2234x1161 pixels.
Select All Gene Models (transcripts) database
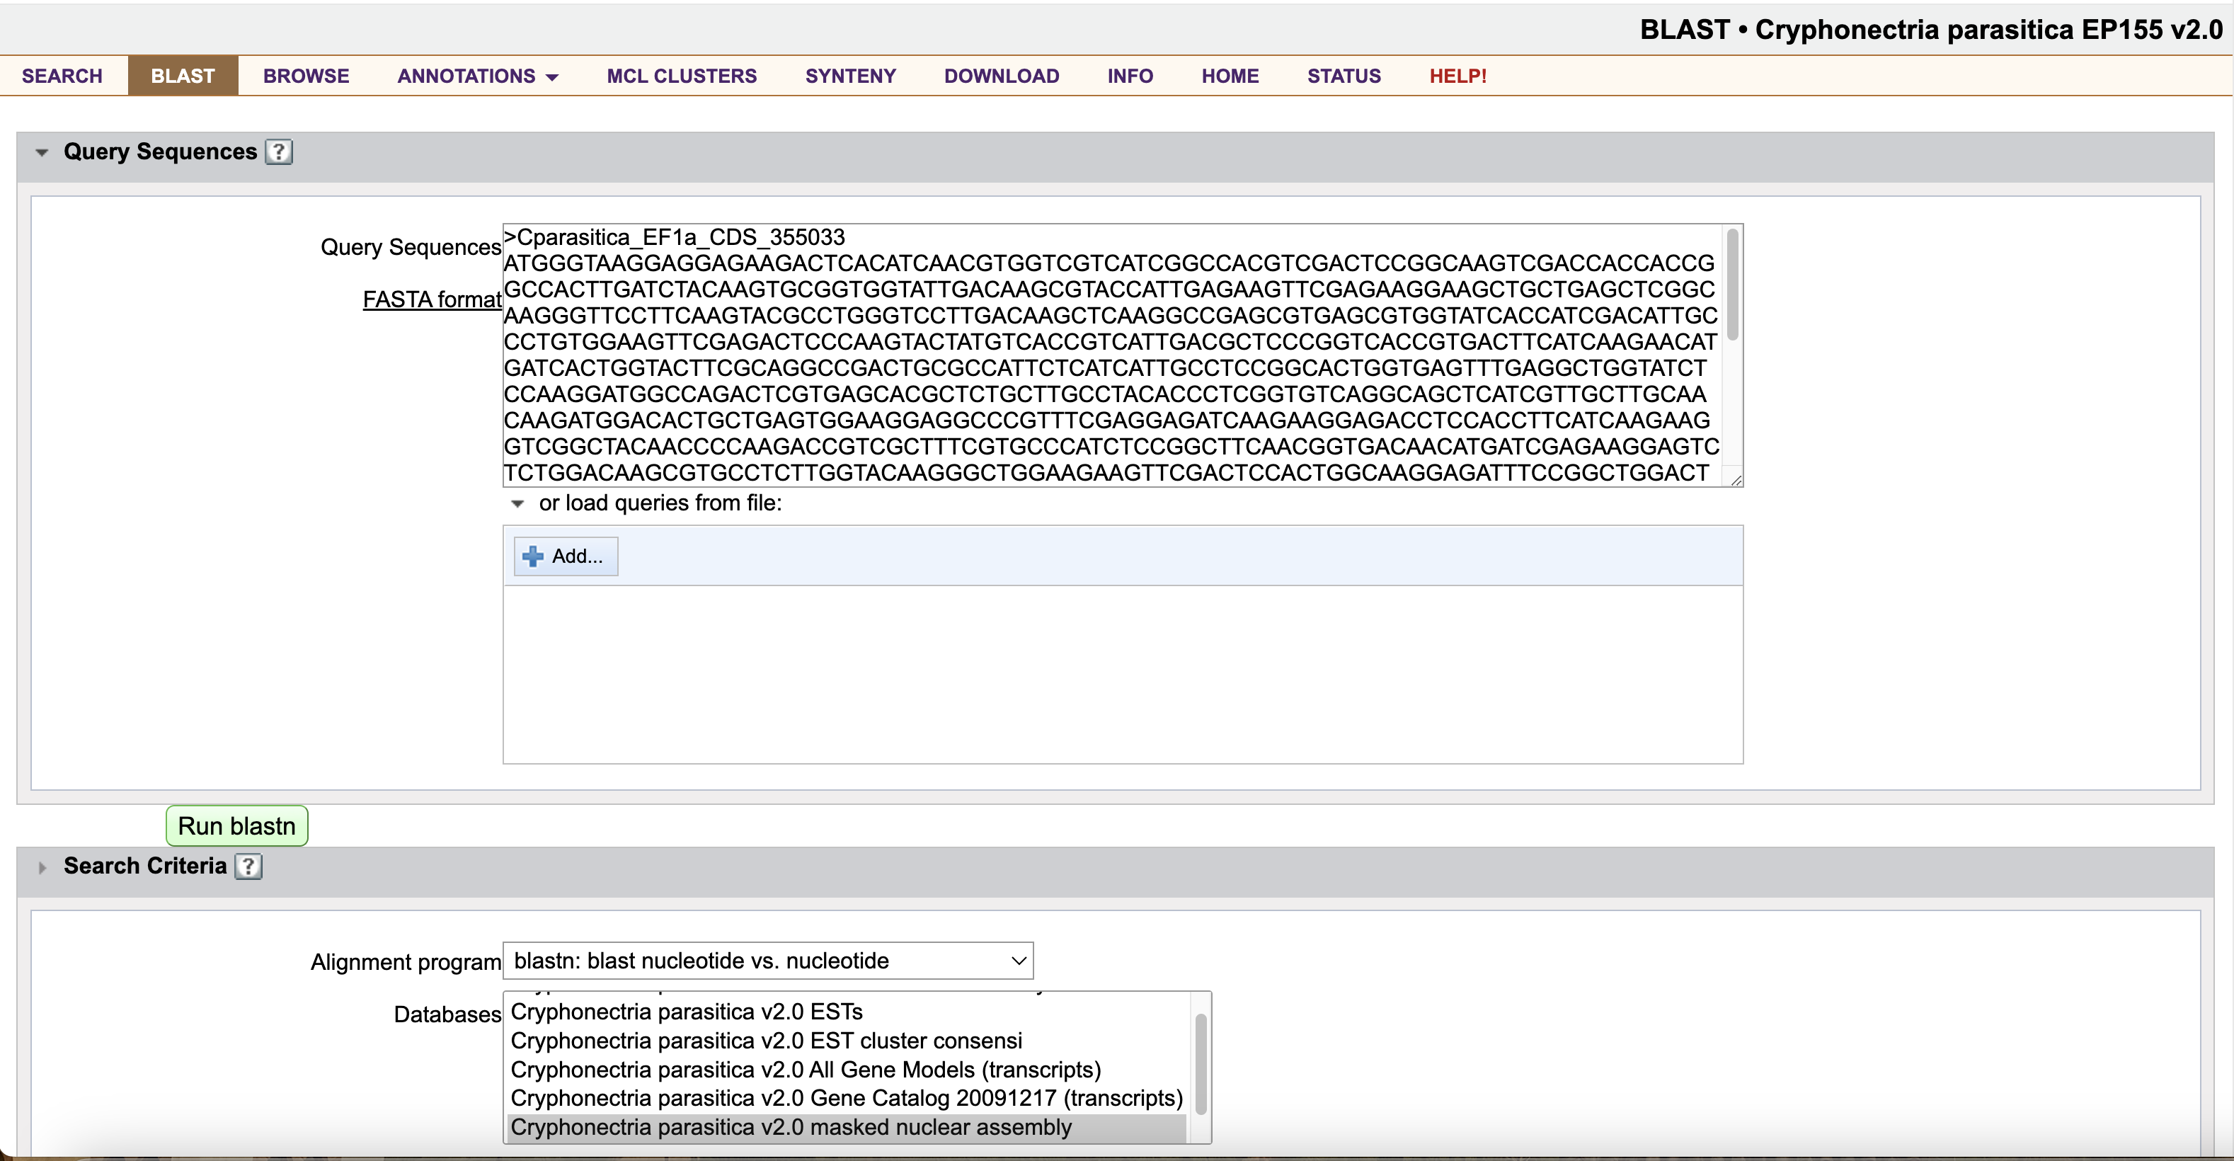[x=805, y=1070]
